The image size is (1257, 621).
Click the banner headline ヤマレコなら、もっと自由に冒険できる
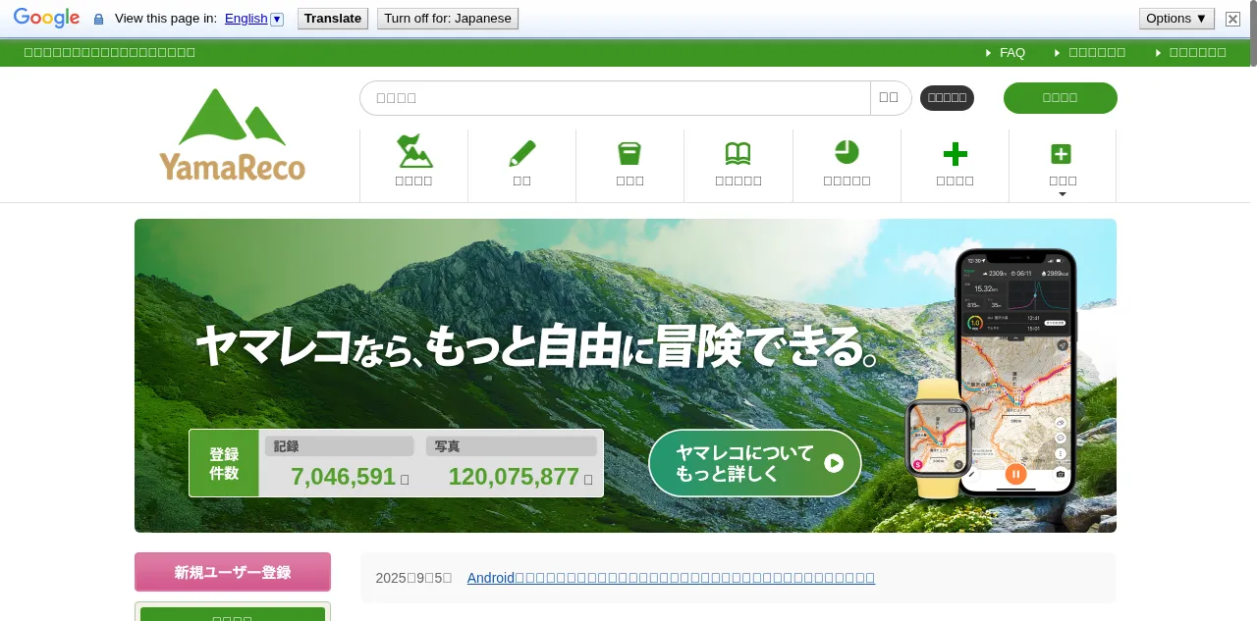[x=536, y=345]
